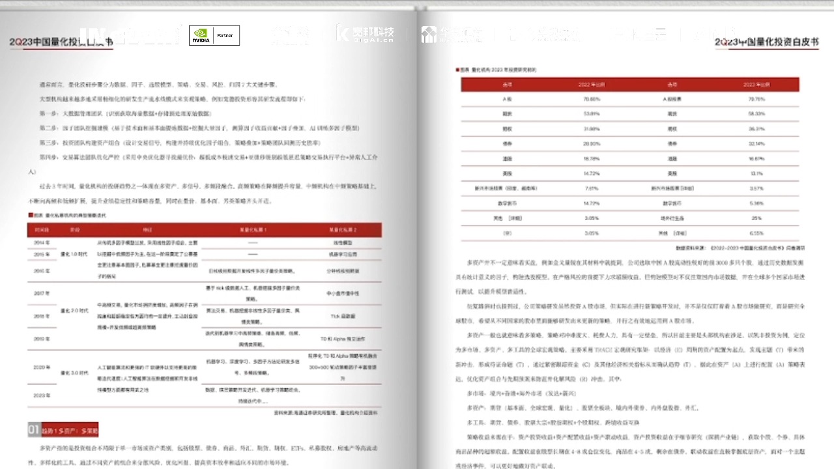
Task: Select the 2014年 row cell
Action: (x=42, y=242)
